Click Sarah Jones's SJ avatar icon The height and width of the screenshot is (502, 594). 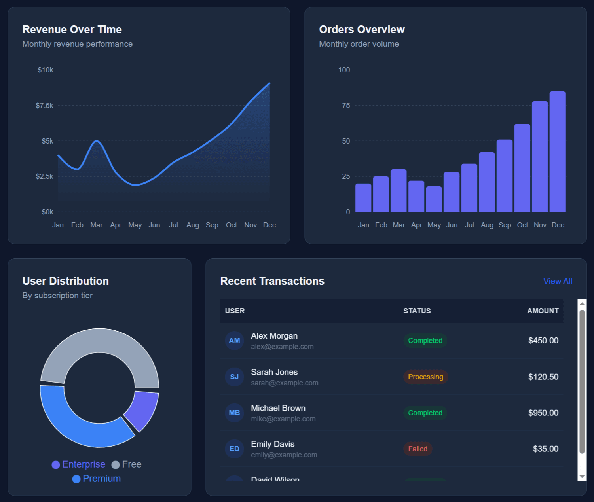point(234,377)
